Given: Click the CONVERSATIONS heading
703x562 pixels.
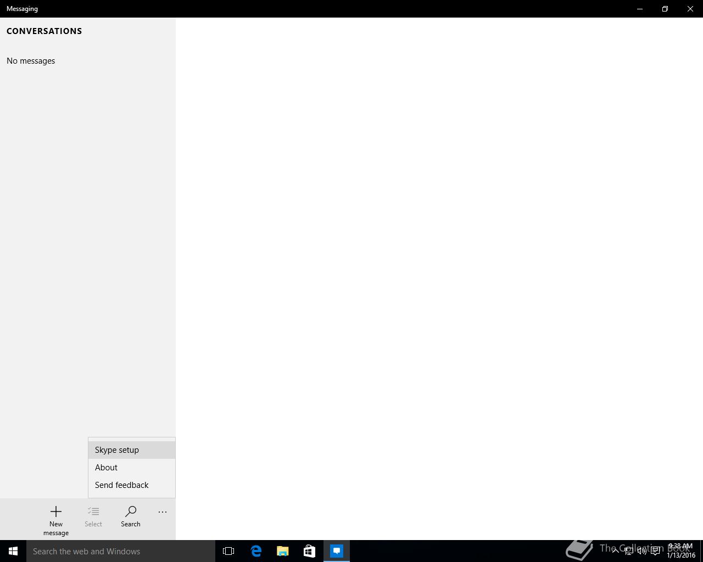Looking at the screenshot, I should click(44, 31).
